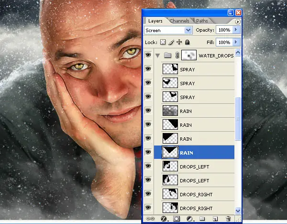Hide the topmost RAIN layer via eye icon
Screen dimensions: 287x224
tap(148, 111)
